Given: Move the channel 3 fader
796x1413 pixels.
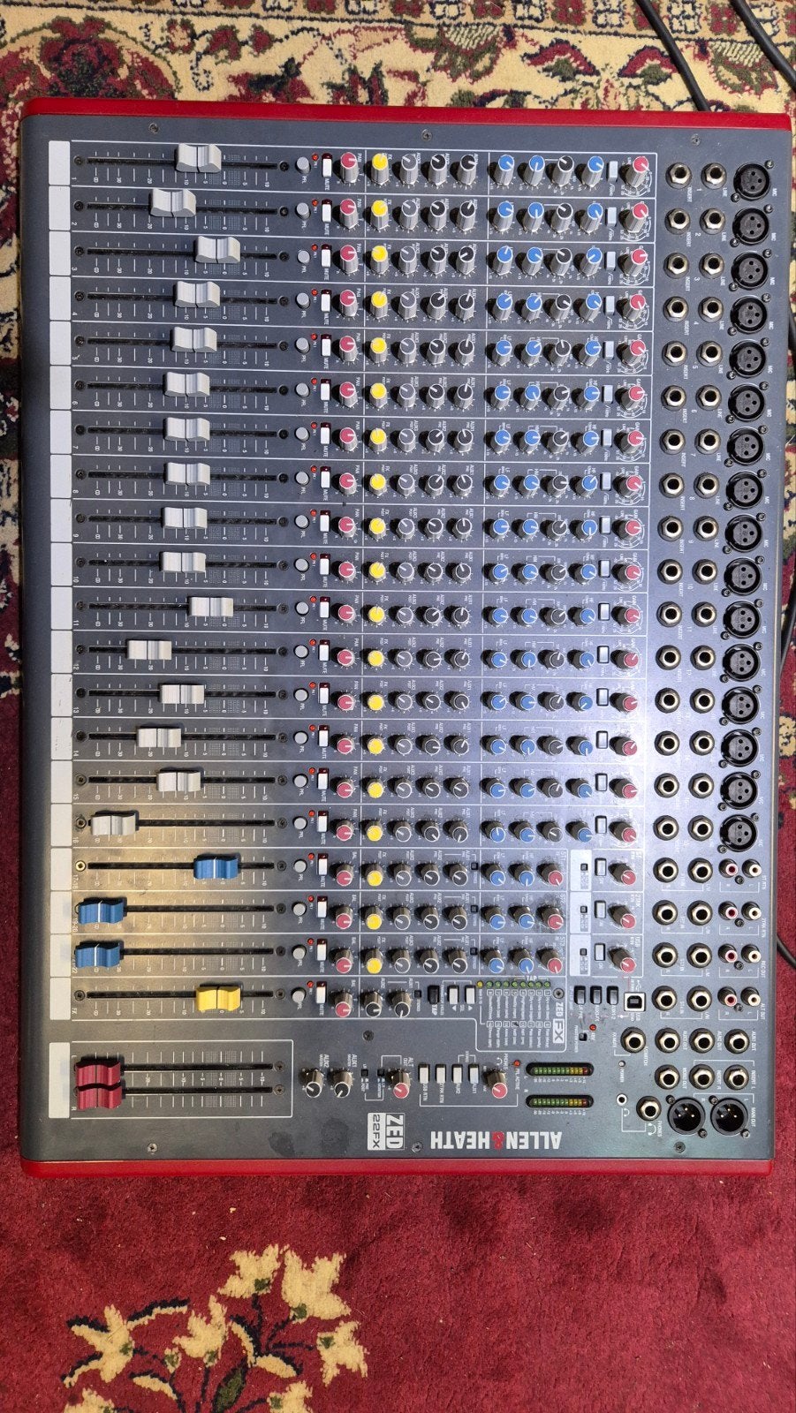Looking at the screenshot, I should tap(217, 250).
